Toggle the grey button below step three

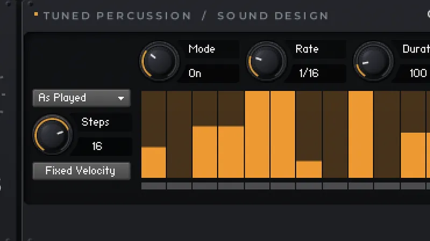pos(205,186)
